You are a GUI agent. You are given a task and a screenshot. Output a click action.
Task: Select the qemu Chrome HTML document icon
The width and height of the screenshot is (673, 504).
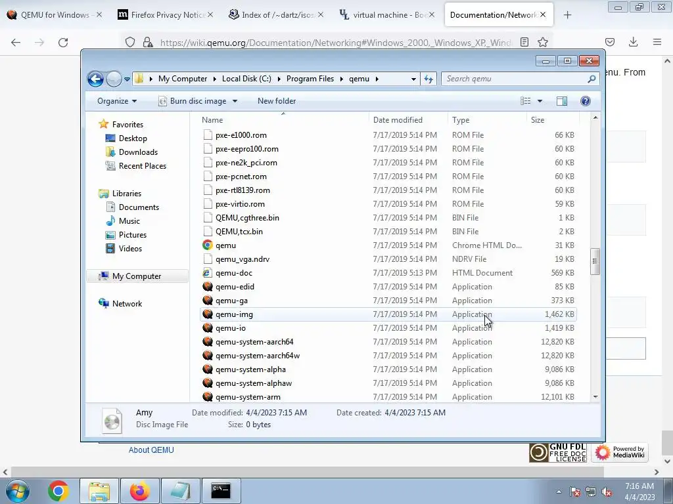[208, 245]
